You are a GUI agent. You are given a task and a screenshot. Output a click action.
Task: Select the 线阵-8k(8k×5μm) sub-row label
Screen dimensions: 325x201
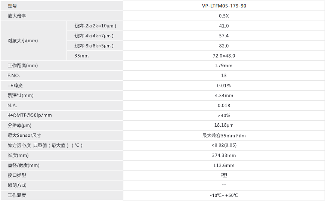point(95,46)
